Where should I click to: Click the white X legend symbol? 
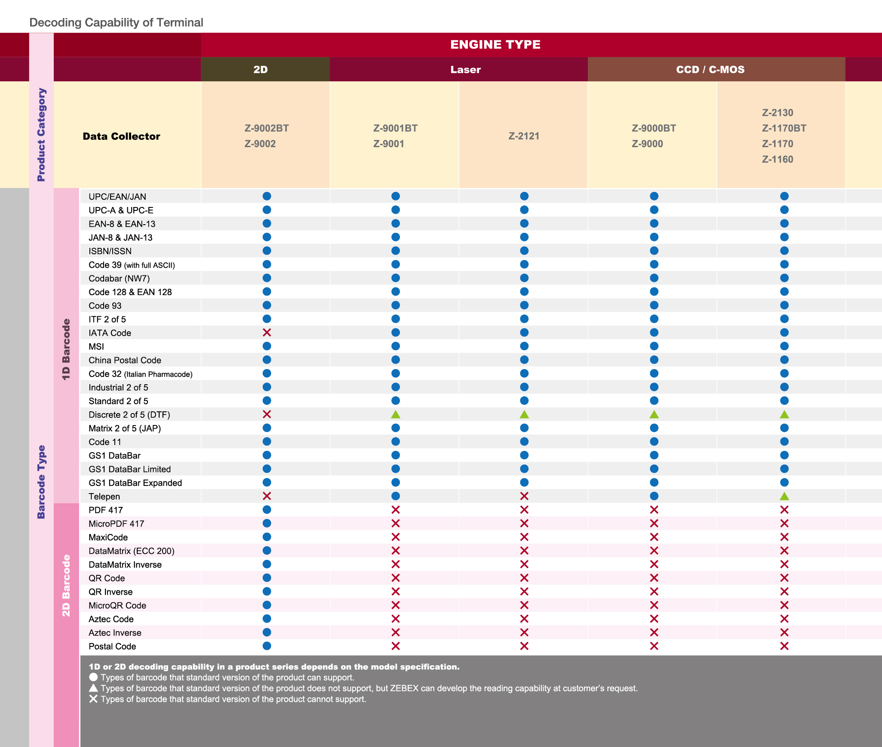click(x=93, y=699)
